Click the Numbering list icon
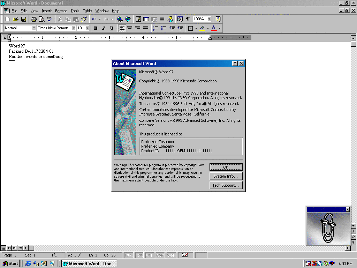Viewport: 357px width, 268px height. [156, 28]
